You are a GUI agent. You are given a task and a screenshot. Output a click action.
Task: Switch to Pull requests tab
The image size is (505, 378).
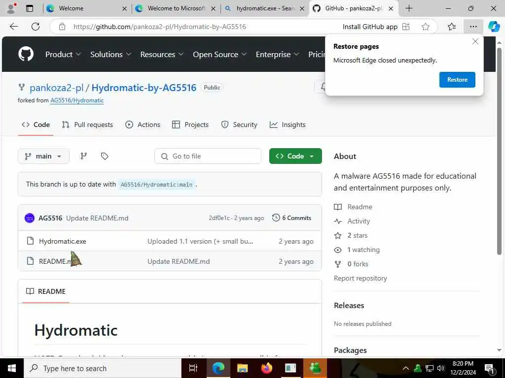[87, 125]
